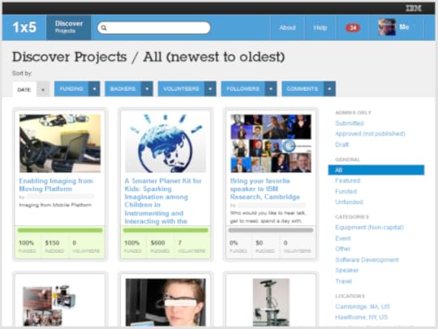Toggle the Followers sort direction arrow
Screen dimensions: 438x329
point(271,89)
